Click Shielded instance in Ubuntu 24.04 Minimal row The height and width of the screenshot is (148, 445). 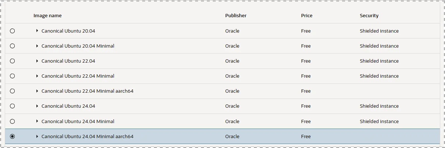[379, 122]
